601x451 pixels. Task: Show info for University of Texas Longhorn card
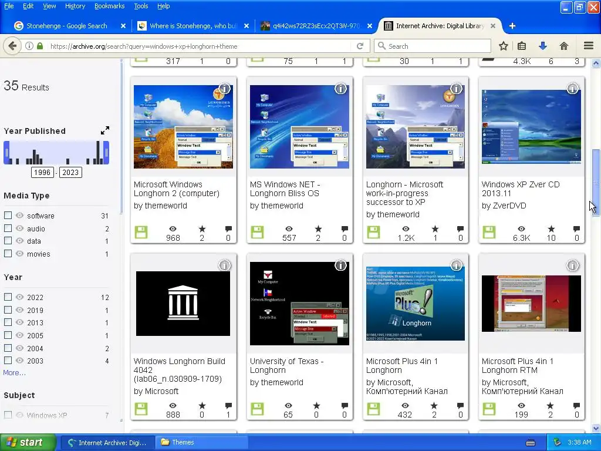(x=340, y=265)
